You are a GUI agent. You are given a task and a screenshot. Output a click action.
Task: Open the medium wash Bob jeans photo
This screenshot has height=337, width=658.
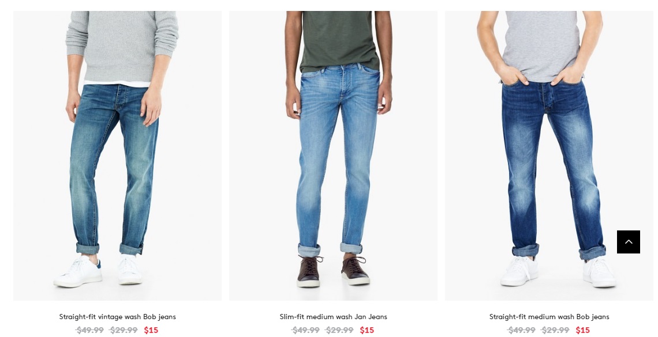coord(549,156)
